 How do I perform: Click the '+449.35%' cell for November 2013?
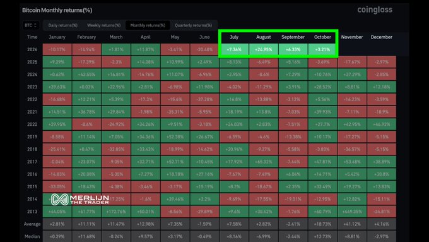(352, 212)
